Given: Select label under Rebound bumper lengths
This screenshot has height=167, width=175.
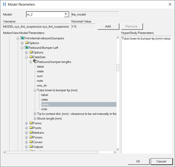Looking at the screenshot, I should click(x=40, y=67).
